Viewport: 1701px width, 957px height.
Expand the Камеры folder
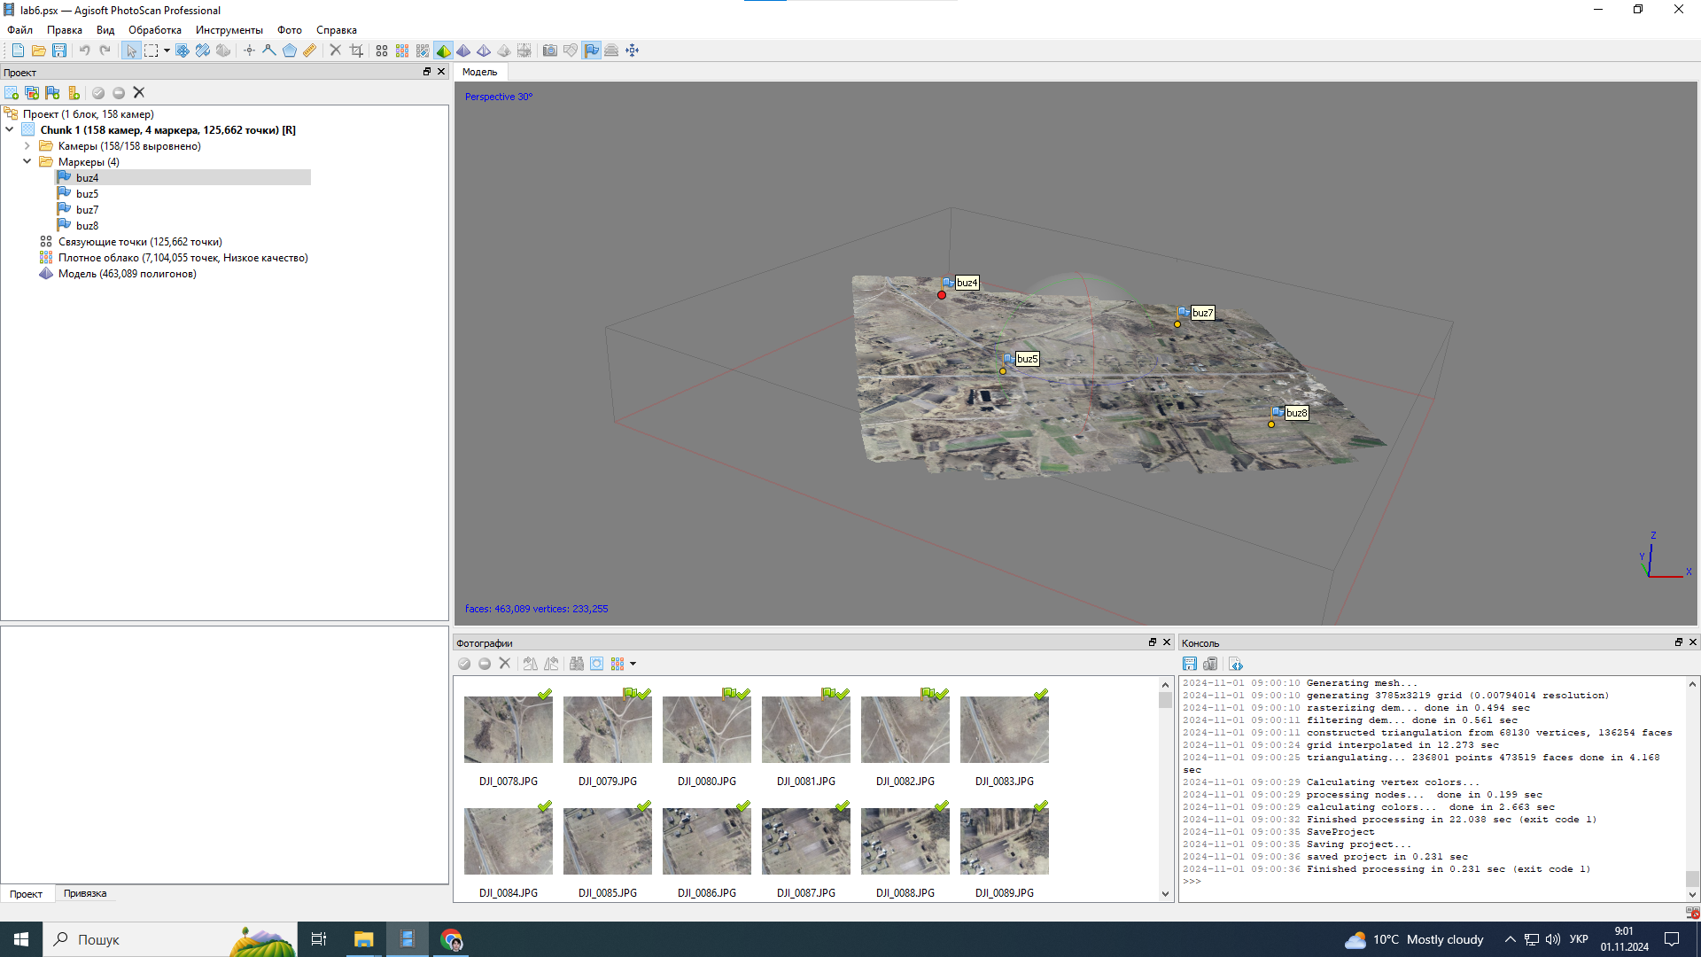coord(27,146)
